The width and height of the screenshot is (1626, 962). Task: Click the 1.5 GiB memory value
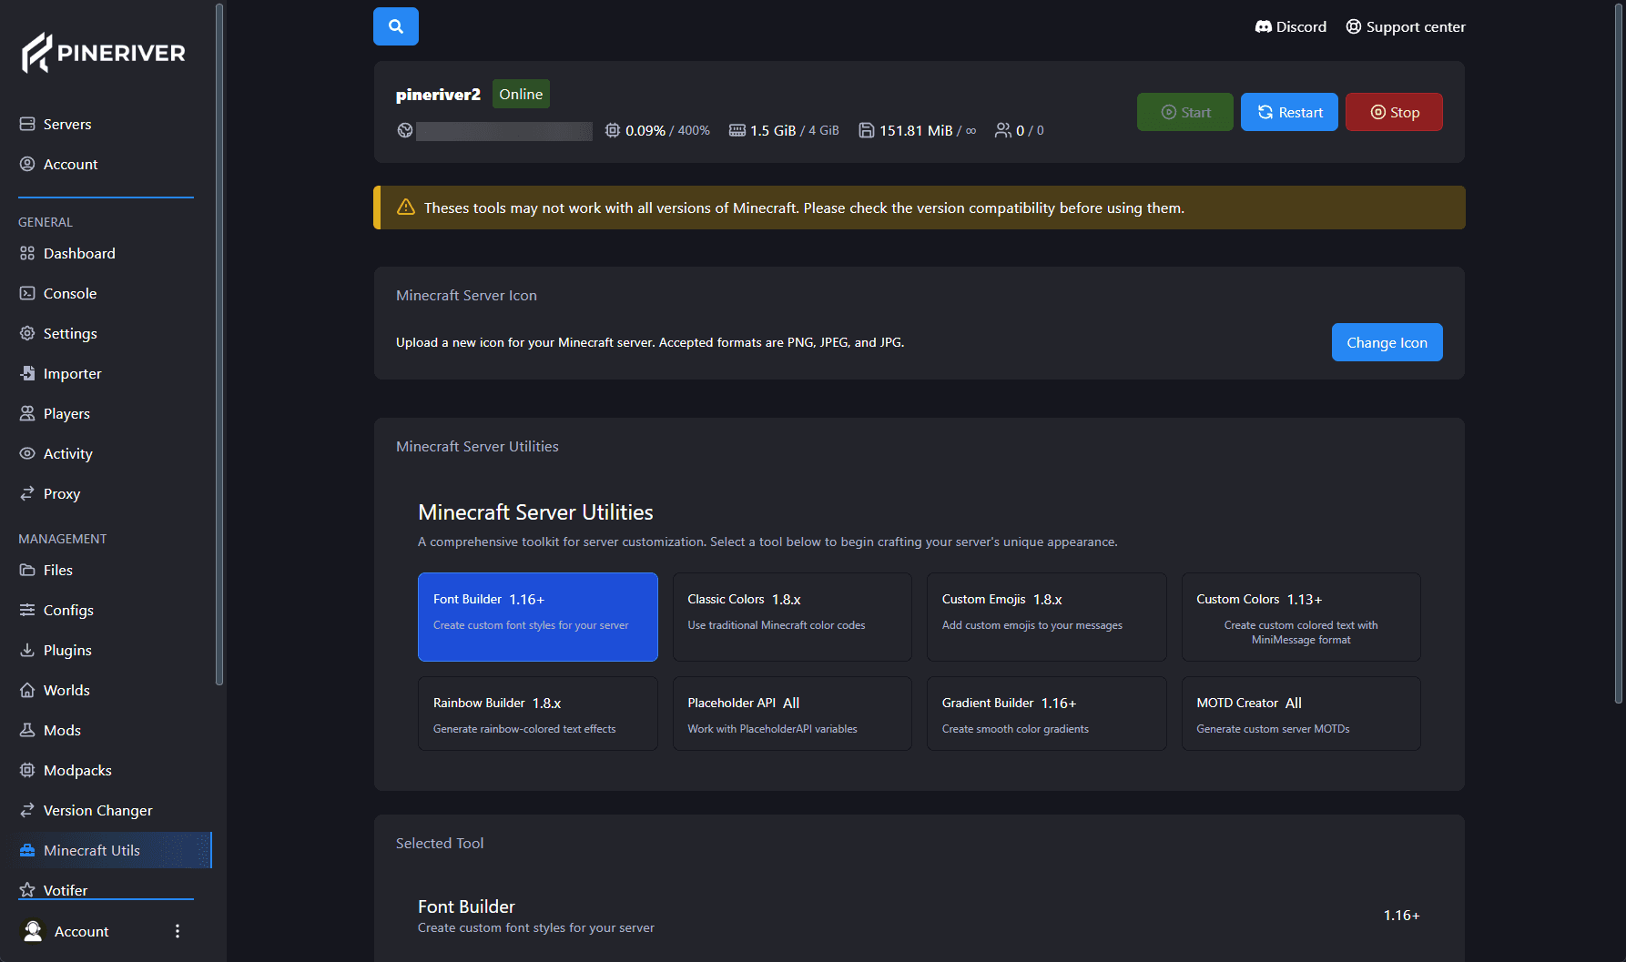[773, 130]
